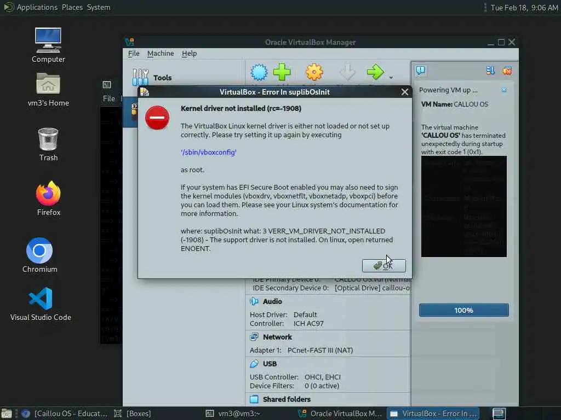The image size is (561, 420).
Task: Switch to Boxes taskbar window
Action: point(133,413)
